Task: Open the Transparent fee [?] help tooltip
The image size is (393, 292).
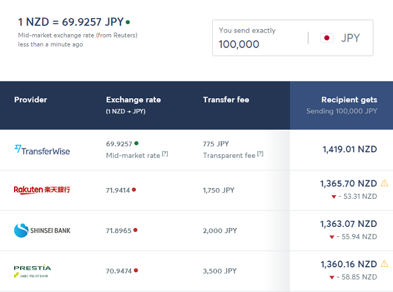Action: [260, 154]
